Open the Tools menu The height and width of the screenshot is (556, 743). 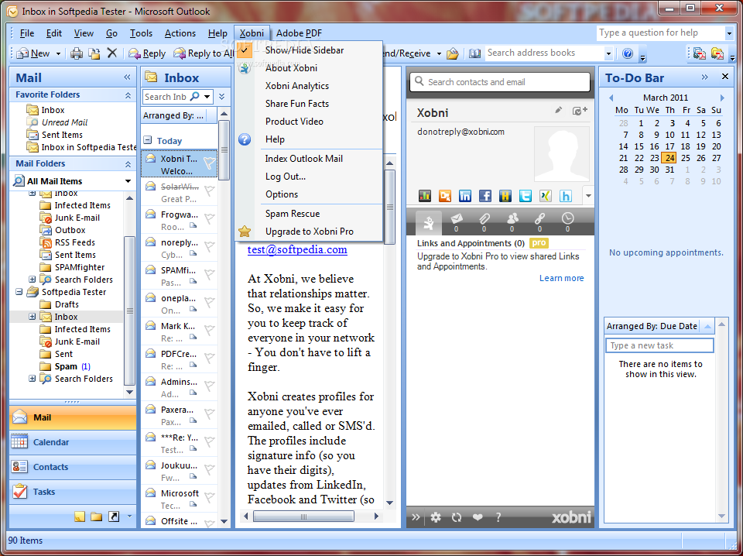click(x=141, y=33)
